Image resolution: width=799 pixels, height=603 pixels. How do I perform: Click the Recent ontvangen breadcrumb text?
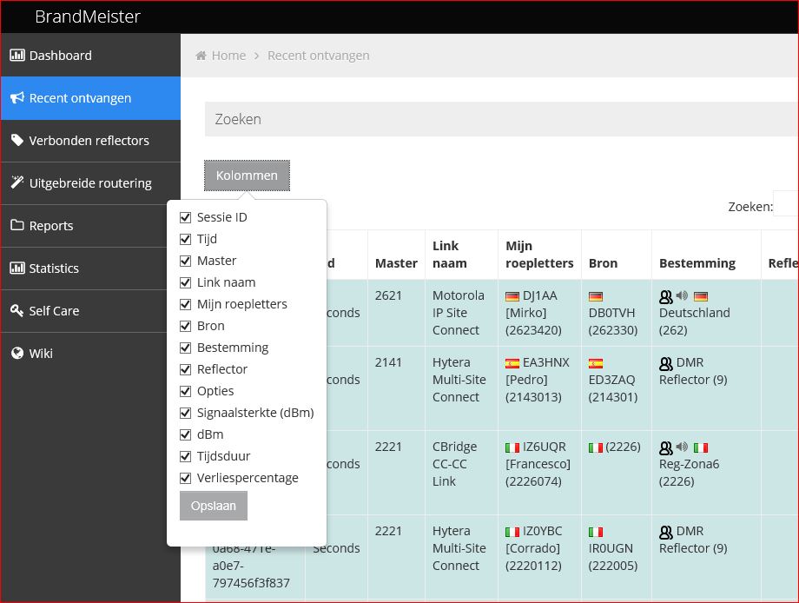pos(319,55)
